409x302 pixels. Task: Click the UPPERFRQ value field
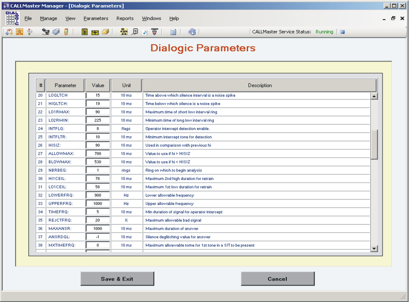98,204
